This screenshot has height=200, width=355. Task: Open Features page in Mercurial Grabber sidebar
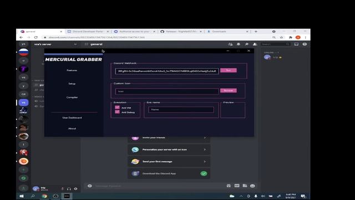[x=72, y=71]
